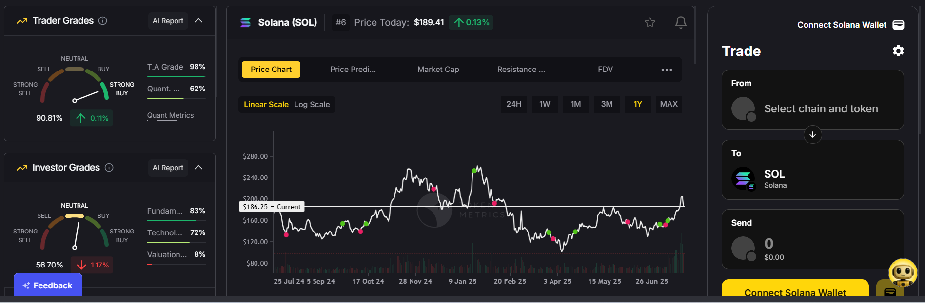Set chart range to MAX
This screenshot has height=303, width=925.
(669, 104)
